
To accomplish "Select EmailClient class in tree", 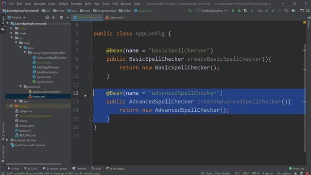I will click(x=42, y=77).
